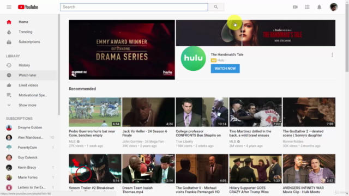Screen dimensions: 349x196
Task: Open Subscriptions in sidebar
Action: 29,42
